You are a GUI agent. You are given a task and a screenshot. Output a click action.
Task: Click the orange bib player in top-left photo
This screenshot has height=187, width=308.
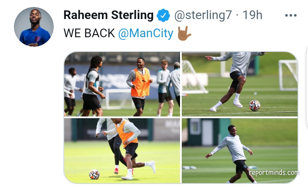coord(139,86)
